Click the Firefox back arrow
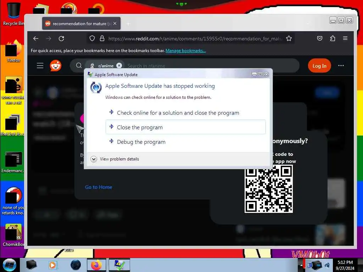This screenshot has width=363, height=272. (36, 38)
